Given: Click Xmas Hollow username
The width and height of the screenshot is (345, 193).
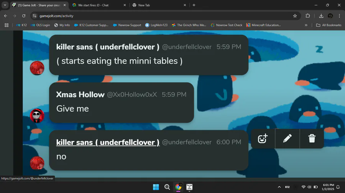Looking at the screenshot, I should pyautogui.click(x=80, y=95).
